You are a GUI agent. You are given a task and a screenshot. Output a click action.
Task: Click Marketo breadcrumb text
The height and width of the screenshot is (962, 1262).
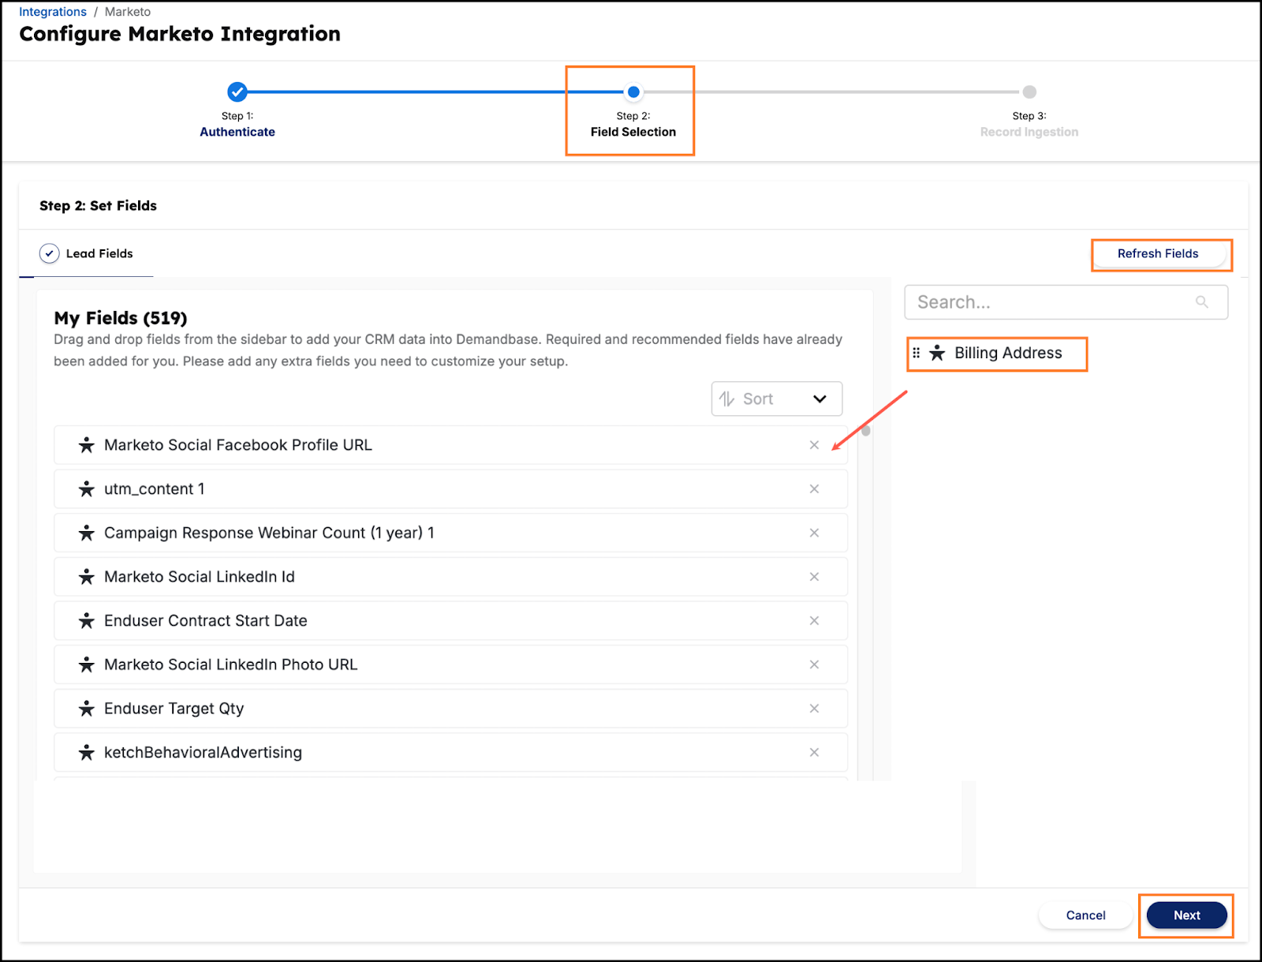coord(128,12)
